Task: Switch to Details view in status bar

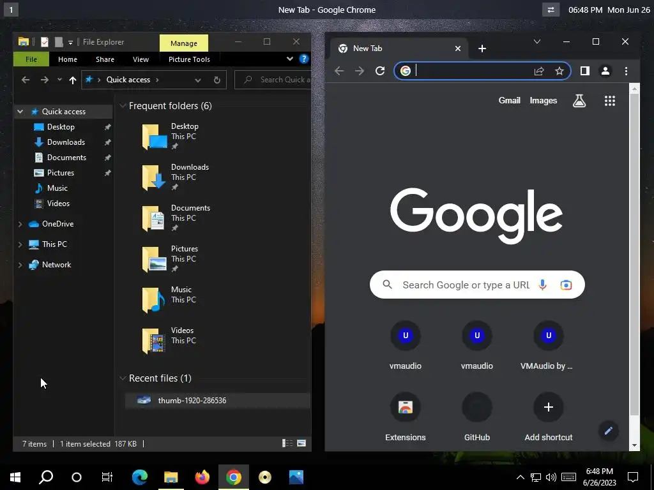Action: (x=287, y=443)
